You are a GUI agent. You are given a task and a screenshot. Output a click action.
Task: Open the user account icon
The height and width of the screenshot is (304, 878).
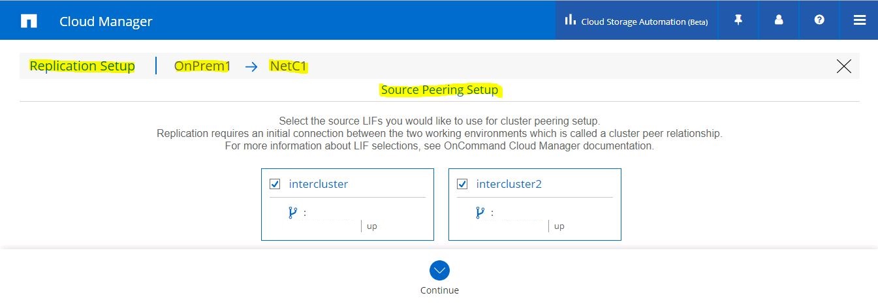coord(779,20)
